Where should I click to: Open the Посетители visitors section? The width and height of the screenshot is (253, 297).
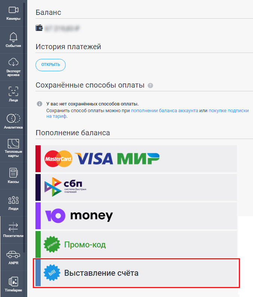[x=13, y=230]
